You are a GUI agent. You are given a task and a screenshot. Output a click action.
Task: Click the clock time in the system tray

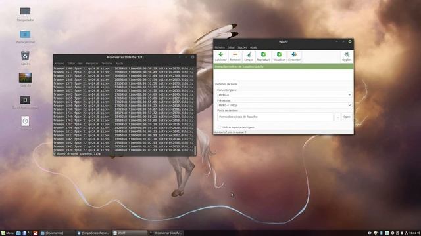[412, 233]
